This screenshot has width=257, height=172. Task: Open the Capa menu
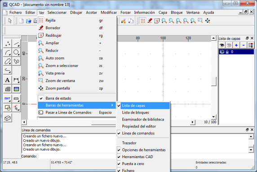point(163,13)
